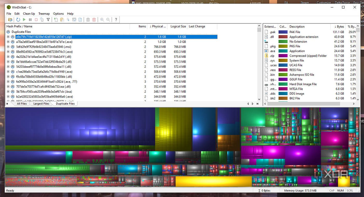Click the Open folder toolbar icon
364x197 pixels.
(10, 20)
